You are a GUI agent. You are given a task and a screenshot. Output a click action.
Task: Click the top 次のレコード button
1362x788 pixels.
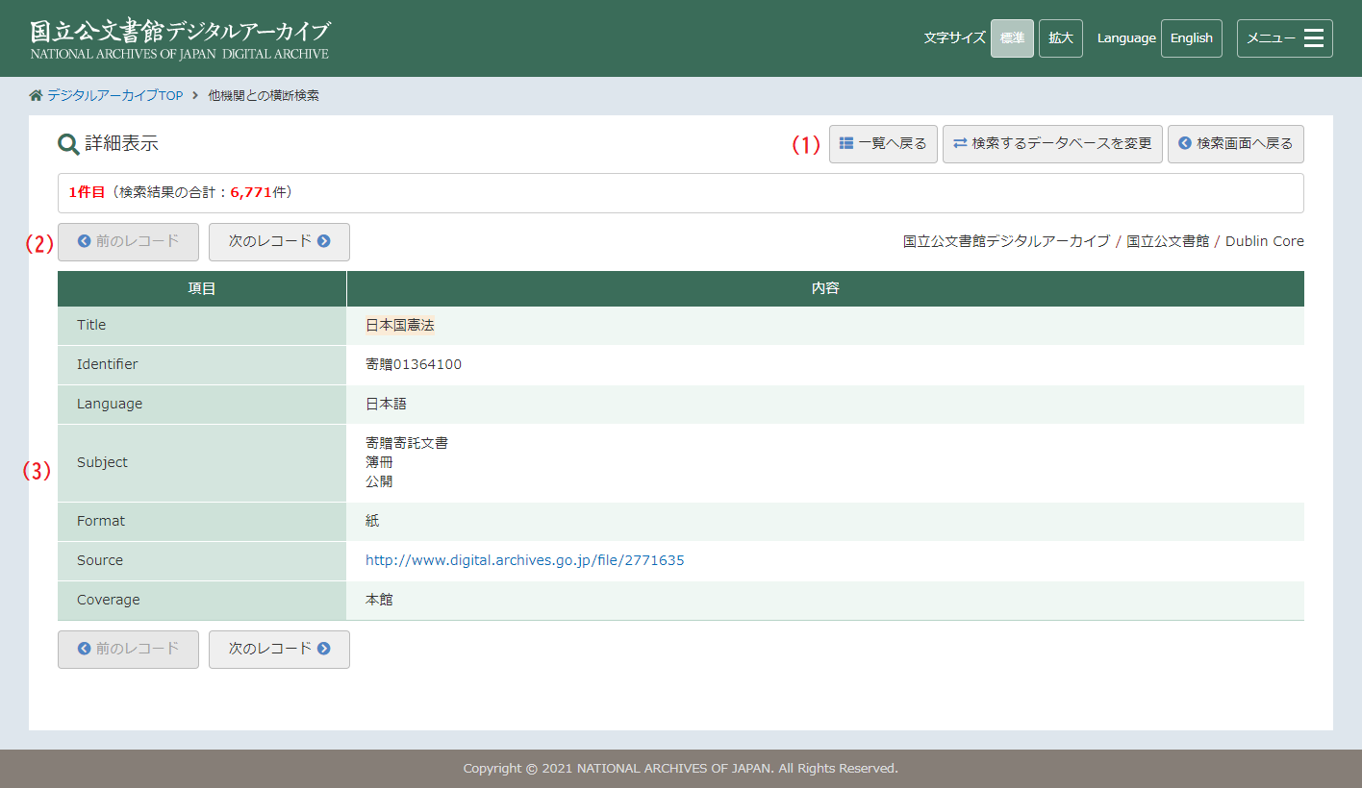tap(279, 242)
